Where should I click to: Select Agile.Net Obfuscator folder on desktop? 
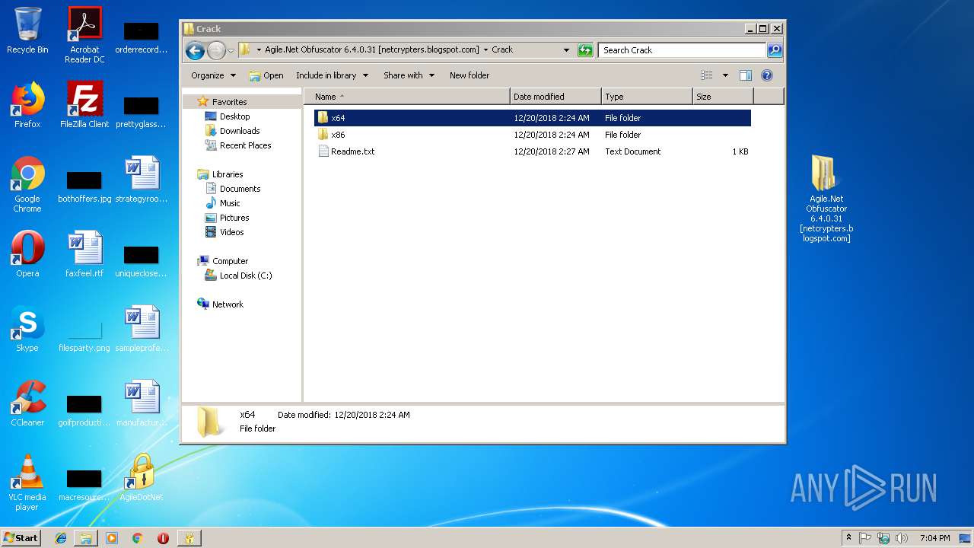[x=826, y=199]
